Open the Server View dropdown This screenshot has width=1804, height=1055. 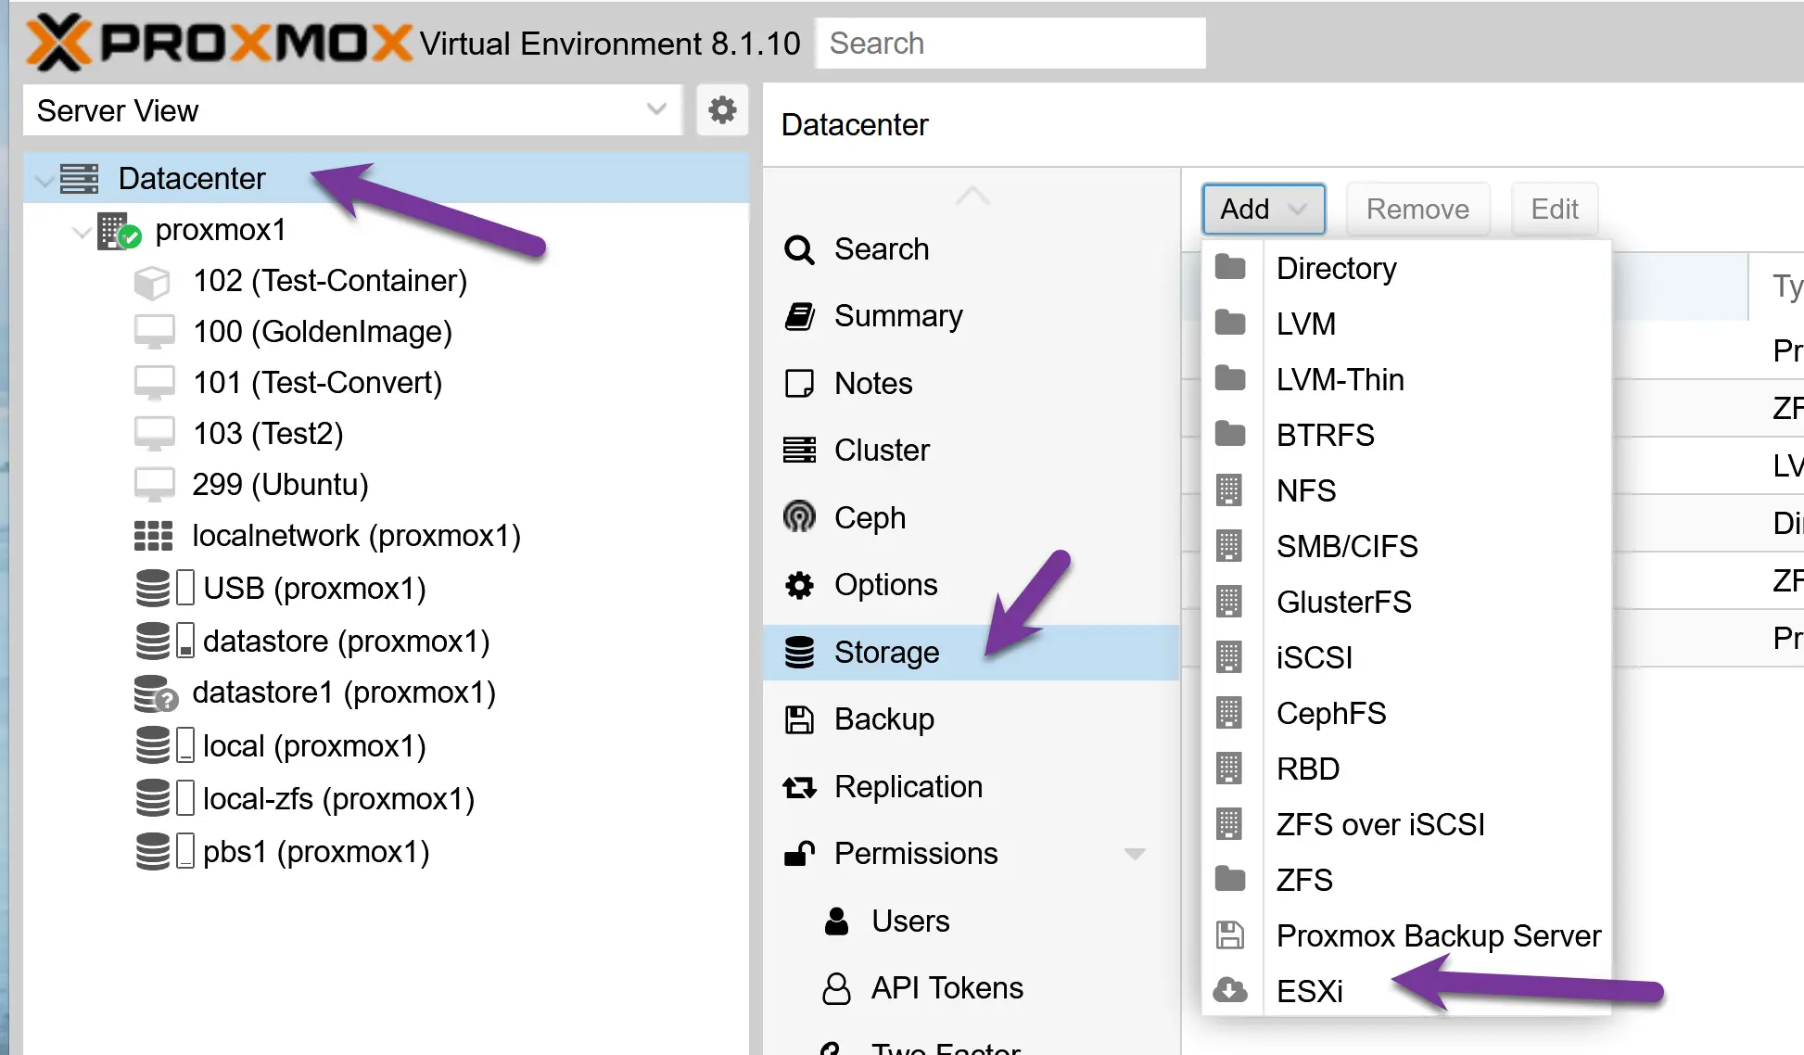[x=656, y=109]
